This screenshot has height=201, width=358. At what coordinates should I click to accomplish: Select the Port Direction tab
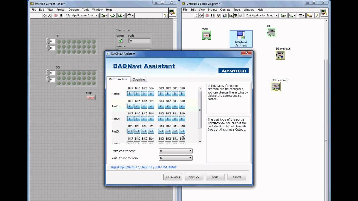118,79
